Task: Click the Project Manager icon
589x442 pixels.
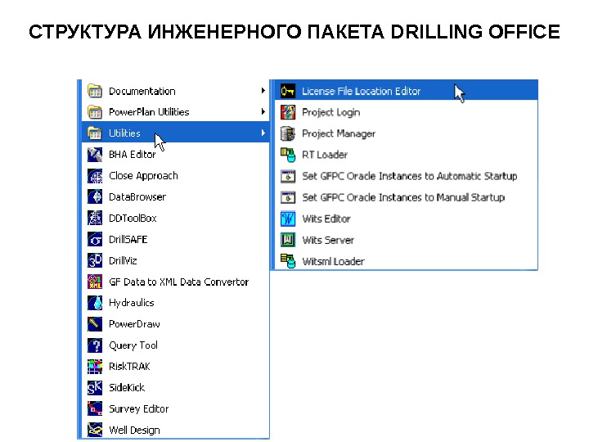Action: pos(288,133)
